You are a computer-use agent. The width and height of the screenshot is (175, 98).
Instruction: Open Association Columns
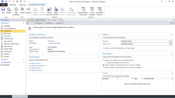99,11
